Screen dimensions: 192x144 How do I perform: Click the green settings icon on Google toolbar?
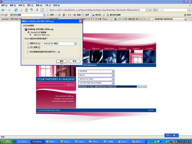185,15
